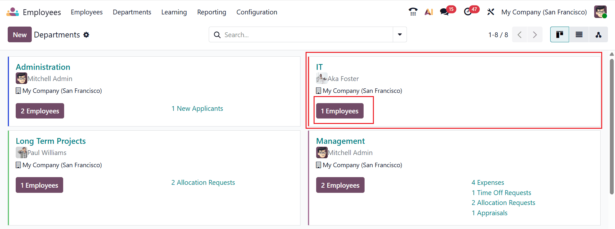Screen dimensions: 615x229
Task: Open the user avatar menu
Action: [x=600, y=12]
